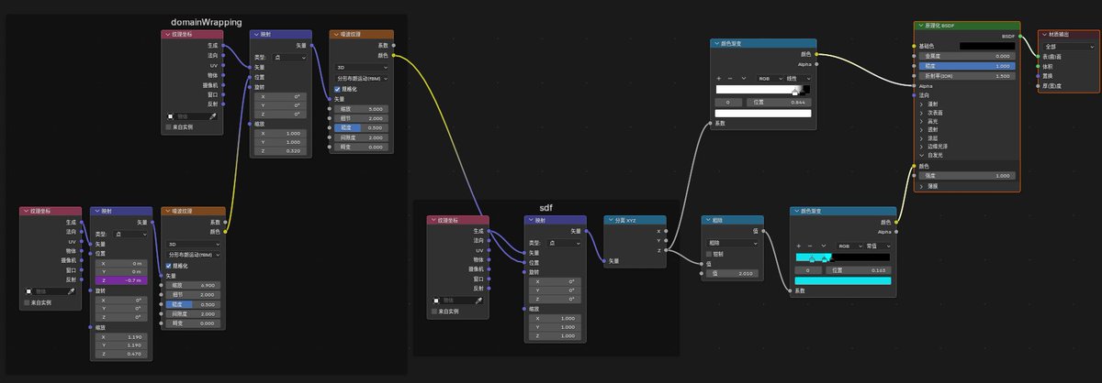
Task: Toggle 来自实例 checkbox in lower-left 纹理坐标 node
Action: coord(27,301)
